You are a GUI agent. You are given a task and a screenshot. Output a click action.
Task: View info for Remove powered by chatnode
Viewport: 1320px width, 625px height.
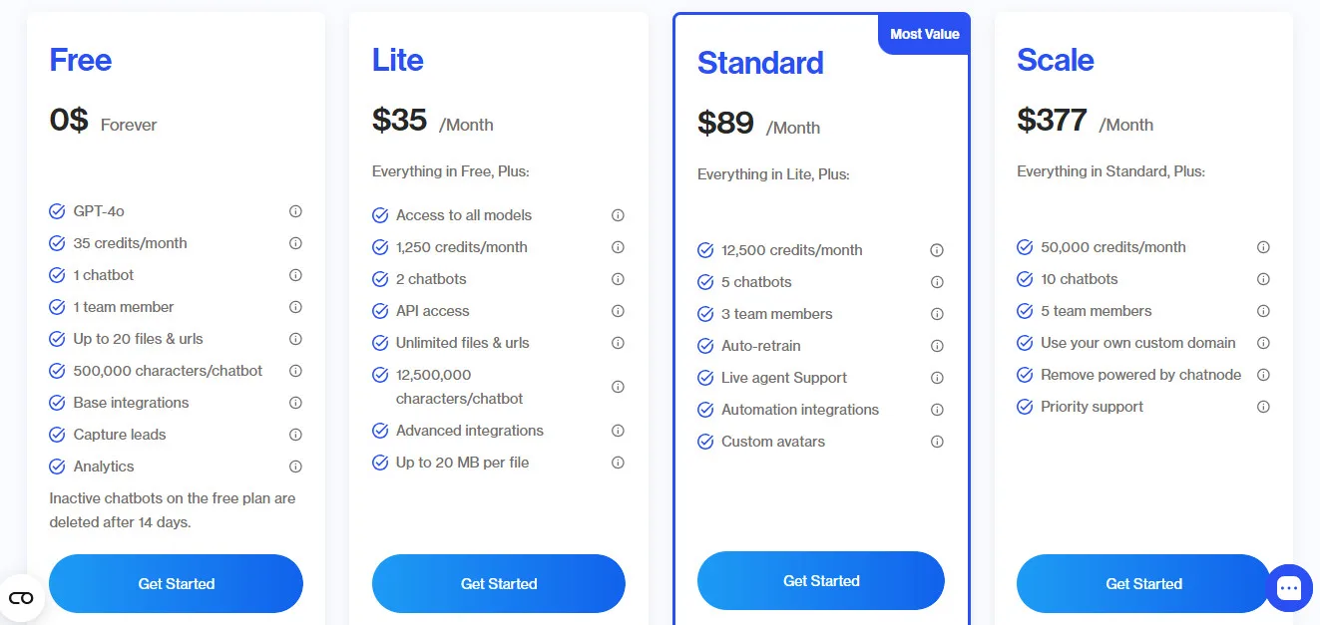click(1263, 374)
